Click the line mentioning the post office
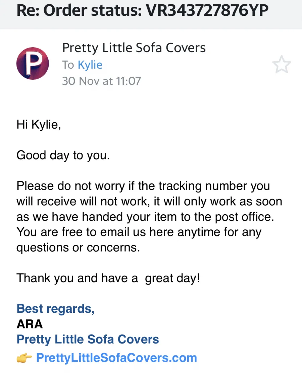This screenshot has width=302, height=373. coord(145,217)
